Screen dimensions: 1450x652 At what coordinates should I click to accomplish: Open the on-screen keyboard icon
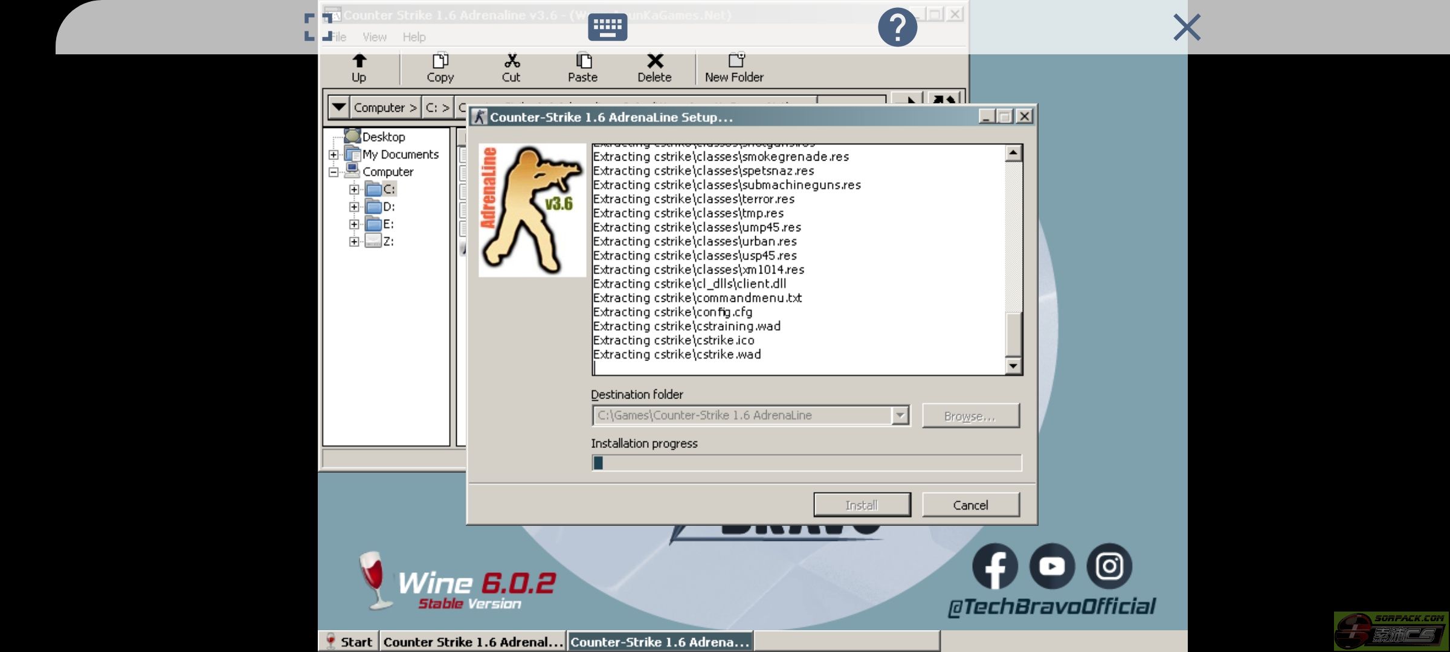tap(607, 27)
